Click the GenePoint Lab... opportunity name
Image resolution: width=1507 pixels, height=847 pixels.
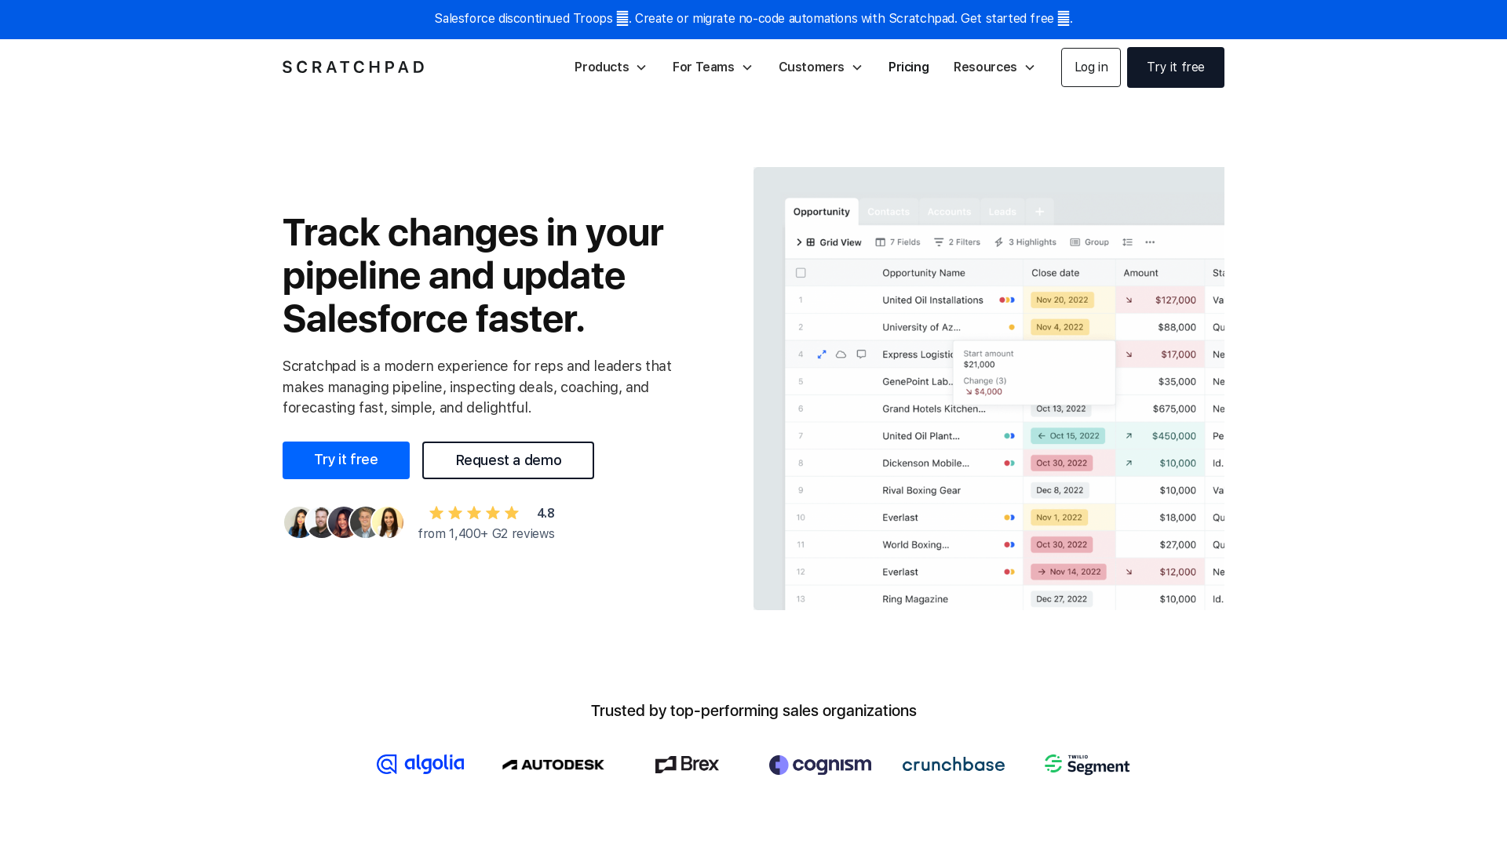[917, 382]
